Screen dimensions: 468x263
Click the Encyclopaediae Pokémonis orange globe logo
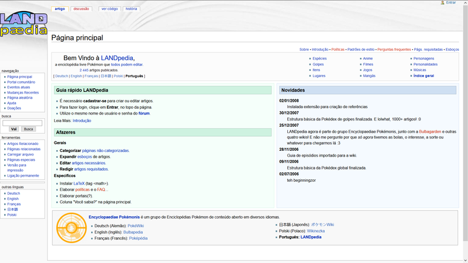click(71, 228)
